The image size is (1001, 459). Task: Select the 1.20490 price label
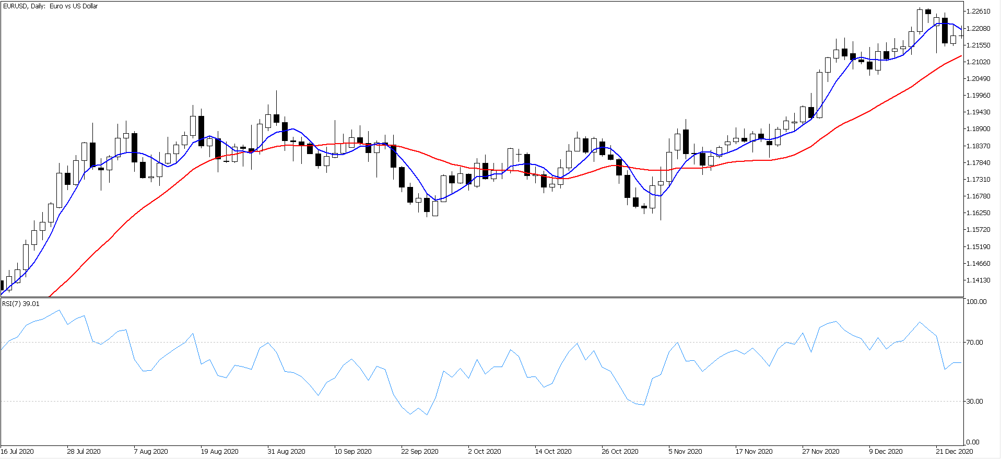click(x=979, y=78)
